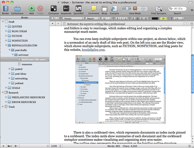The width and height of the screenshot is (194, 148).
Task: Toggle bold formatting
Action: [117, 18]
